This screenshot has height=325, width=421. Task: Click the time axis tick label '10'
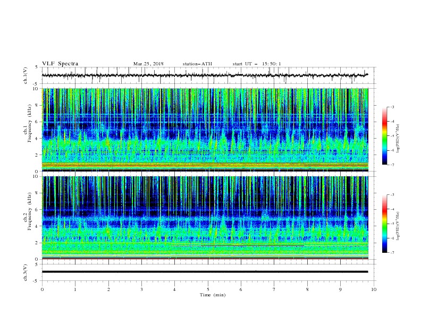click(374, 289)
